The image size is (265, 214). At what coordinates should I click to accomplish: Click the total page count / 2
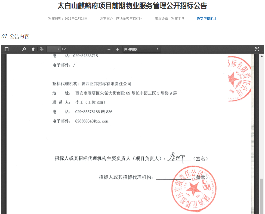click(x=64, y=49)
